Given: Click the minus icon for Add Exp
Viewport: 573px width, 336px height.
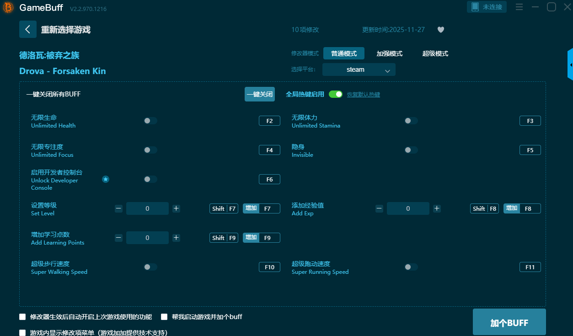Looking at the screenshot, I should (379, 208).
